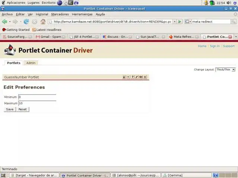Open the Change Layout Thick/Thin dropdown
Image resolution: width=238 pixels, height=178 pixels.
tap(225, 69)
